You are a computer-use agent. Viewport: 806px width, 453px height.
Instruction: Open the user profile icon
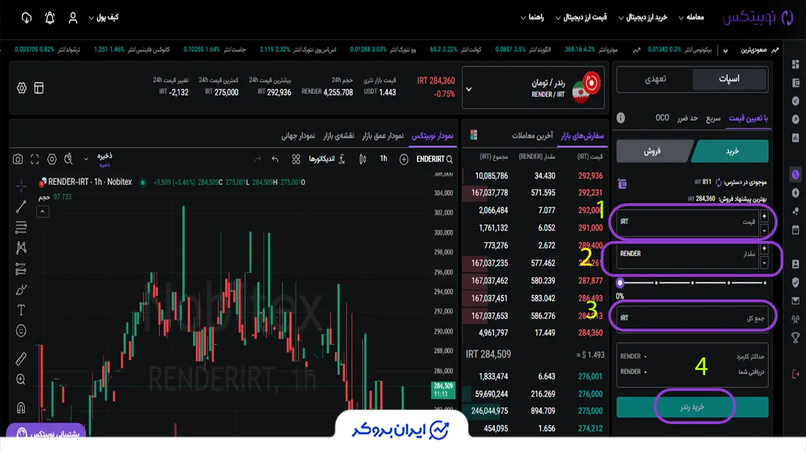(73, 18)
